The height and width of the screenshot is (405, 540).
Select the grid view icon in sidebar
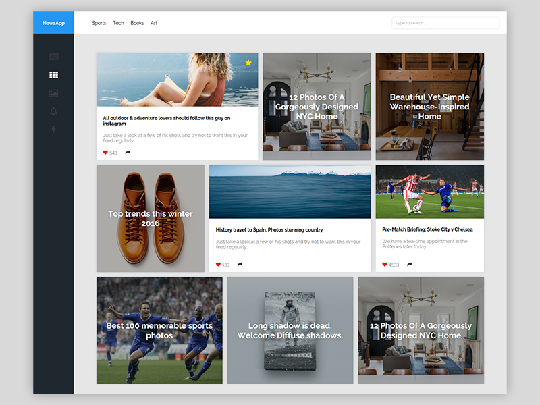[x=53, y=75]
